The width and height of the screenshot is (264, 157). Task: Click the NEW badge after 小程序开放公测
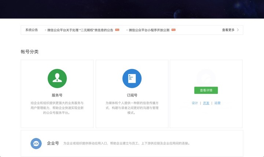[x=173, y=30]
